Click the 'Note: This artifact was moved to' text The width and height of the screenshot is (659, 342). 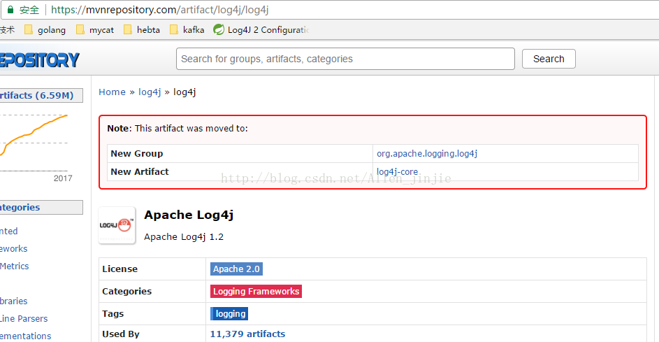[178, 129]
